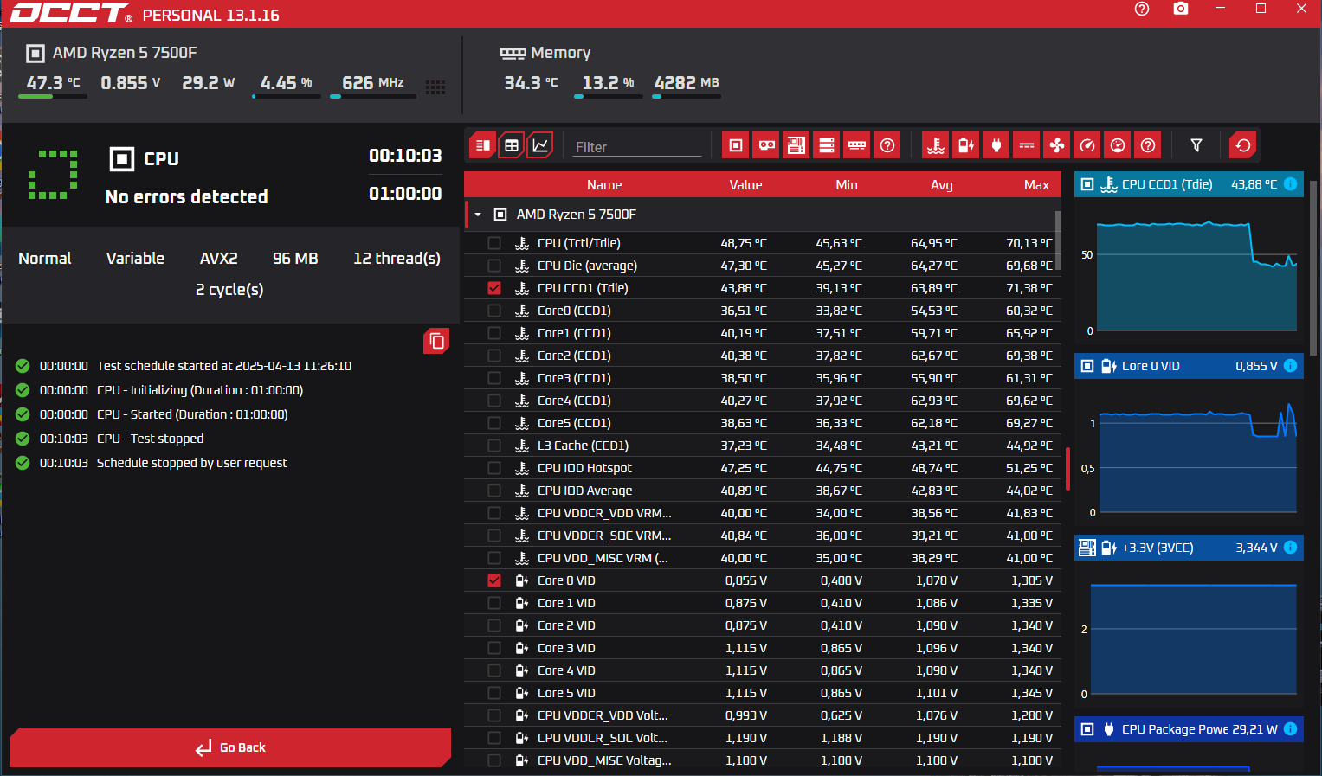Enable the CPU (Tctl/Tdie) checkbox
Image resolution: width=1322 pixels, height=776 pixels.
tap(494, 243)
